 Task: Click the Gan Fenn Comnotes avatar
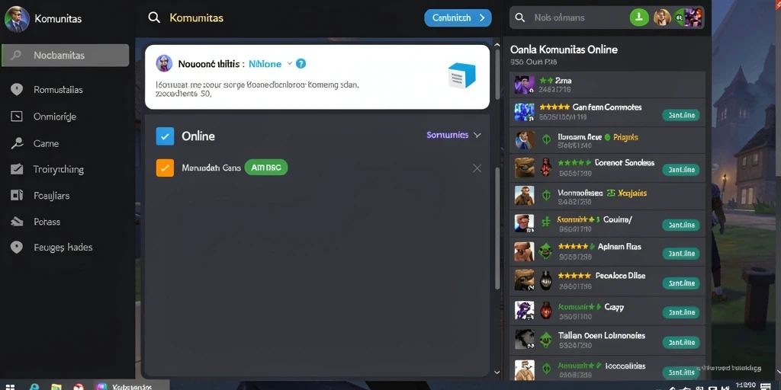click(x=524, y=112)
